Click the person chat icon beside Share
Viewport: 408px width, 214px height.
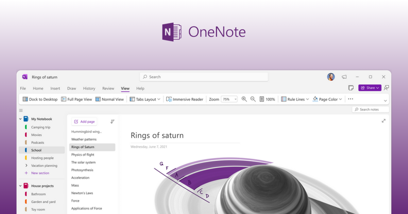point(387,88)
